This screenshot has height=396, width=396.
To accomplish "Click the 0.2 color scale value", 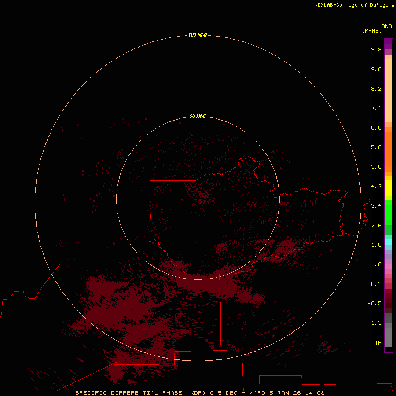I will click(376, 284).
